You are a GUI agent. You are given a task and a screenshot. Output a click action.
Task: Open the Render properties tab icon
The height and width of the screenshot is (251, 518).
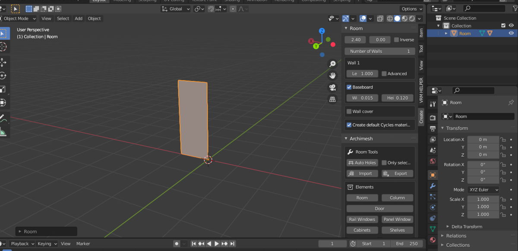(x=433, y=118)
